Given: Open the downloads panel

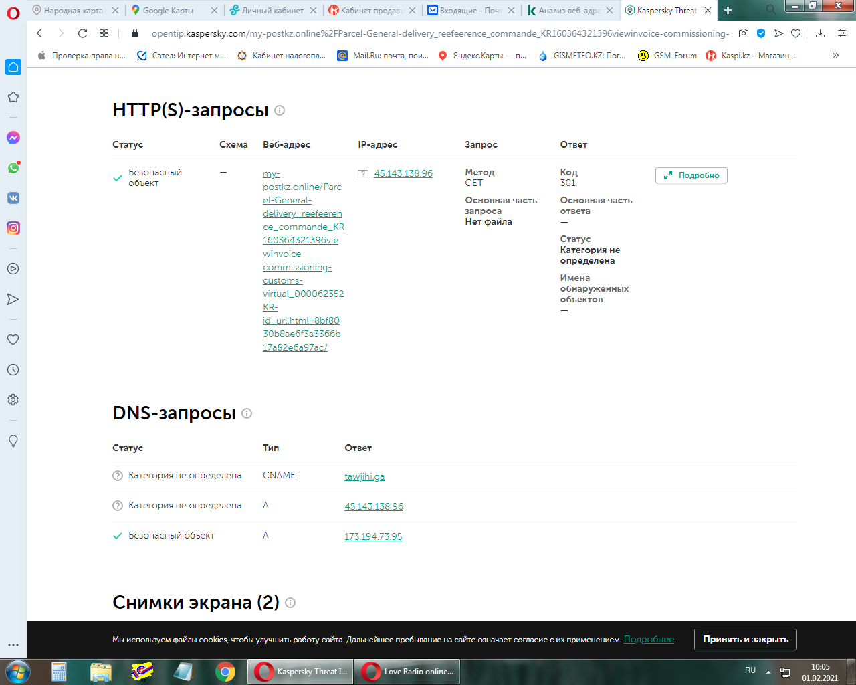Looking at the screenshot, I should click(x=821, y=33).
